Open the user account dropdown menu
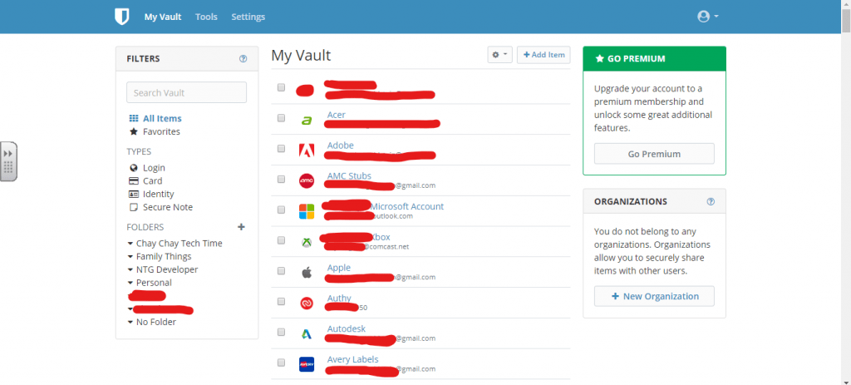The width and height of the screenshot is (851, 385). [x=708, y=17]
